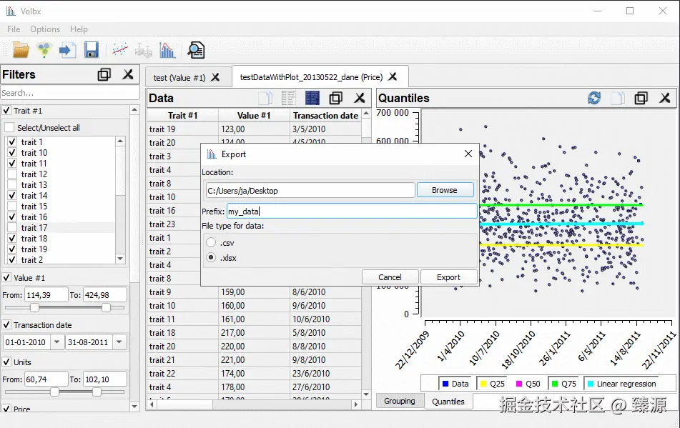Open the 31-08-2011 end date dropdown
The image size is (680, 428).
coord(119,342)
